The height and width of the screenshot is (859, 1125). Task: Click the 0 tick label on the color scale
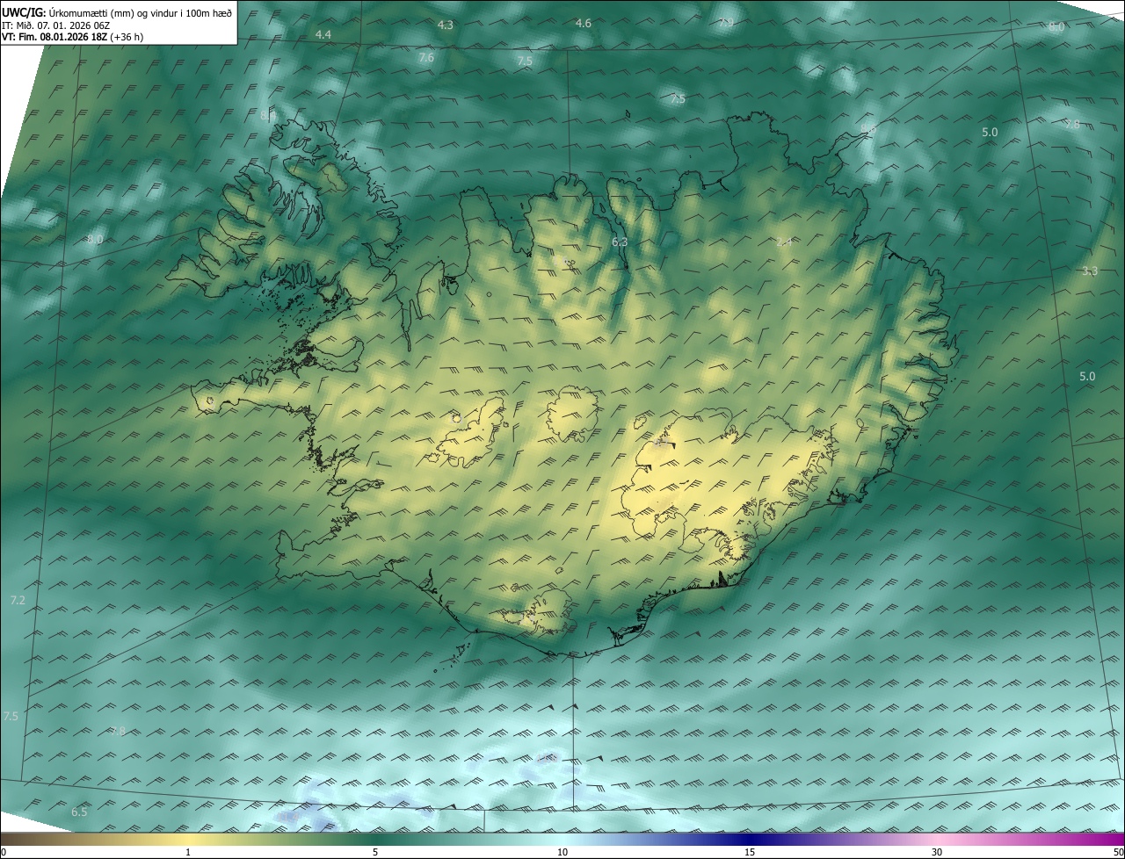(4, 852)
